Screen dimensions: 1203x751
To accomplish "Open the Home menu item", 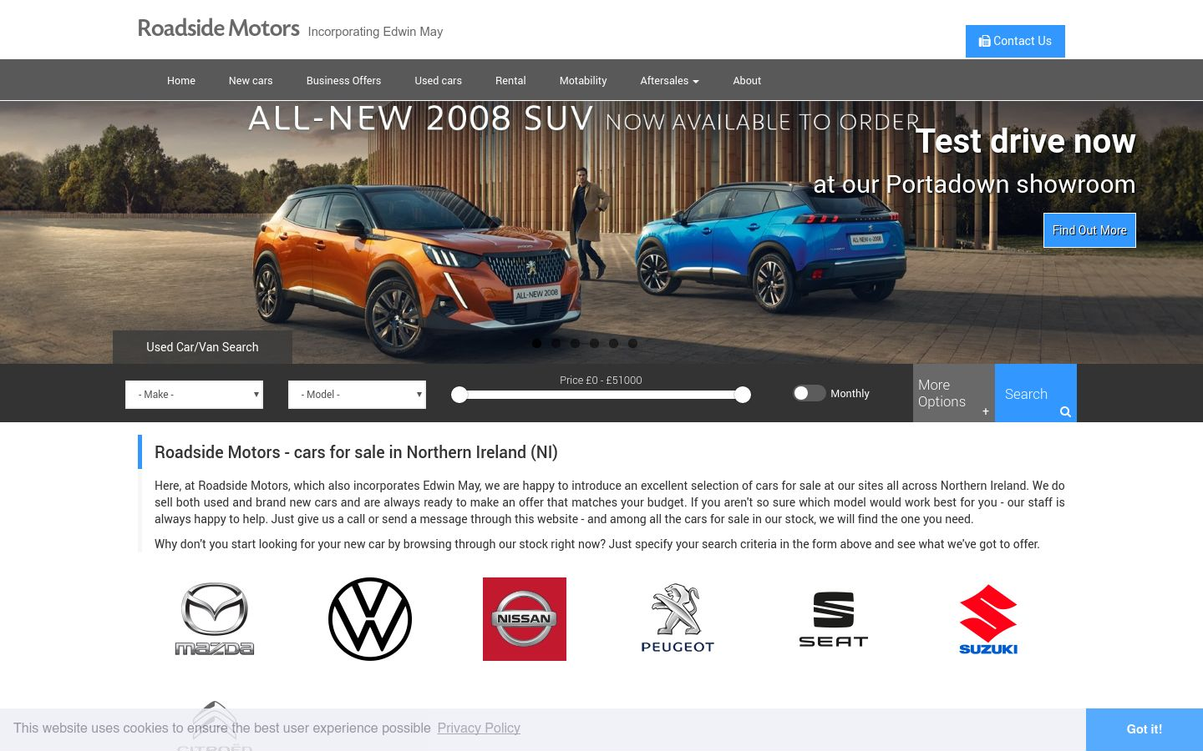I will coord(181,81).
